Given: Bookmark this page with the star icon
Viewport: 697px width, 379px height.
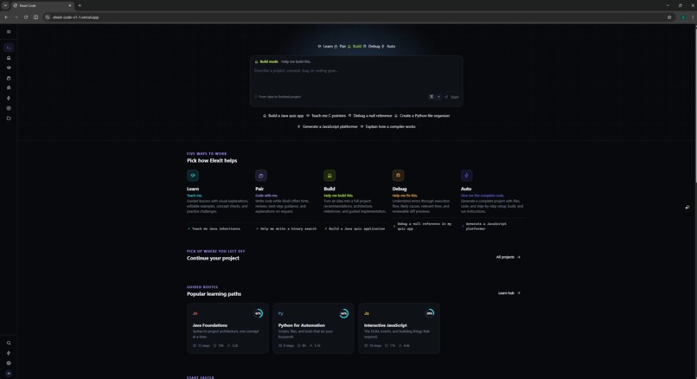Looking at the screenshot, I should click(669, 17).
